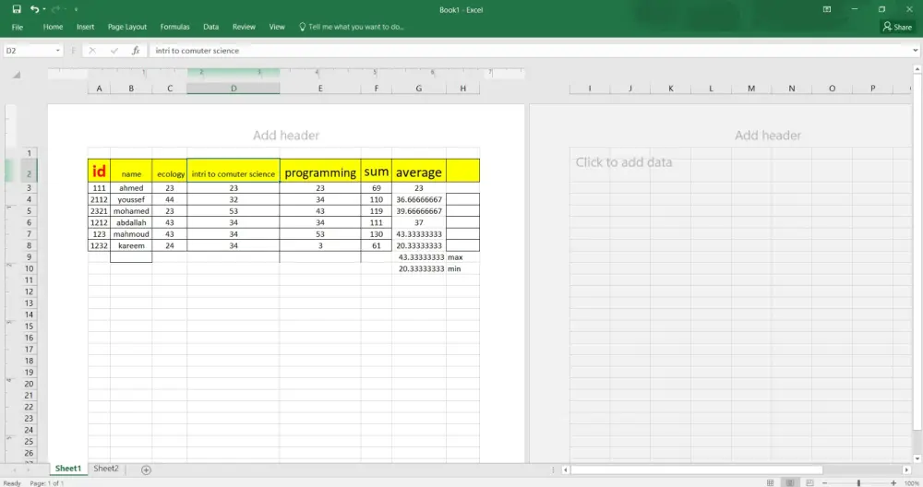Click 'Click to add data' placeholder
Screen dimensions: 923x487
[623, 162]
